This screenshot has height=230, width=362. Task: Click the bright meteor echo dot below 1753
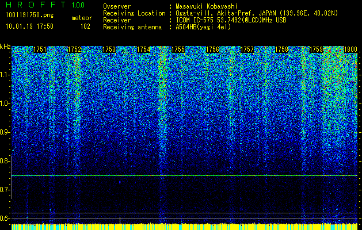[x=120, y=182]
